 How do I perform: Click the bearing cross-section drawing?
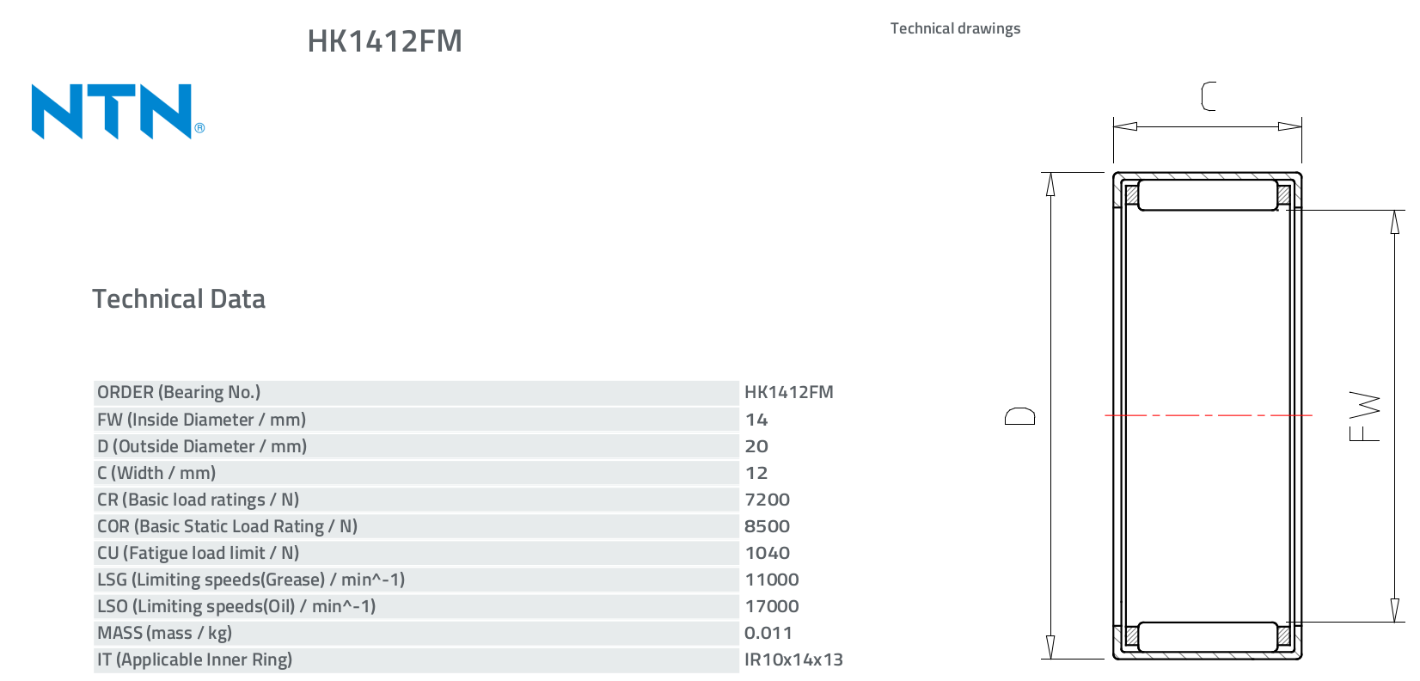(1207, 415)
